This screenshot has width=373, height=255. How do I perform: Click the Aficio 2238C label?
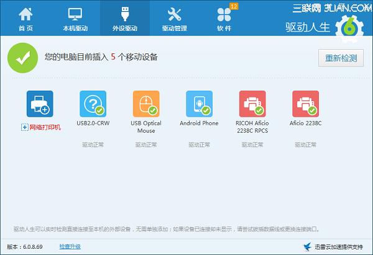coord(305,123)
